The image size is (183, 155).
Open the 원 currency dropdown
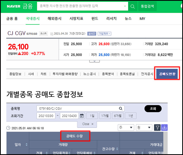coord(144,128)
